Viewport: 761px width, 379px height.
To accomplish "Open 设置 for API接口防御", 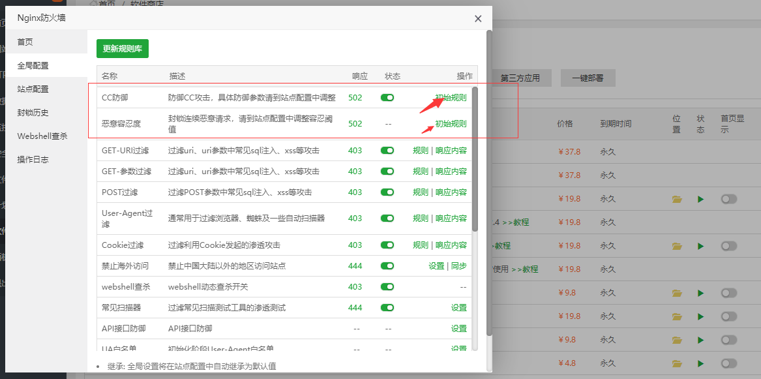I will 458,329.
